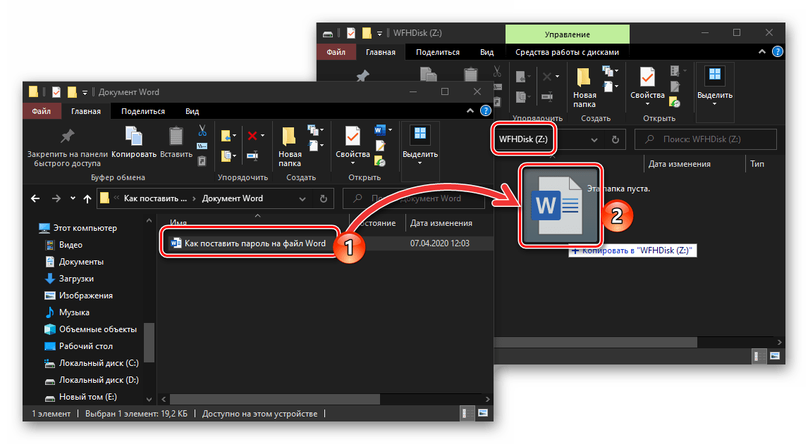Refresh the Документ Word folder view
This screenshot has width=808, height=444.
[324, 198]
